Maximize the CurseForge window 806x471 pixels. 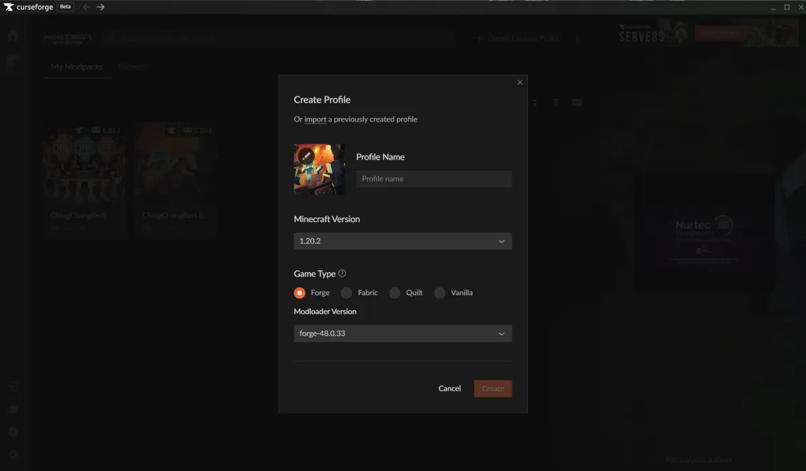point(787,7)
